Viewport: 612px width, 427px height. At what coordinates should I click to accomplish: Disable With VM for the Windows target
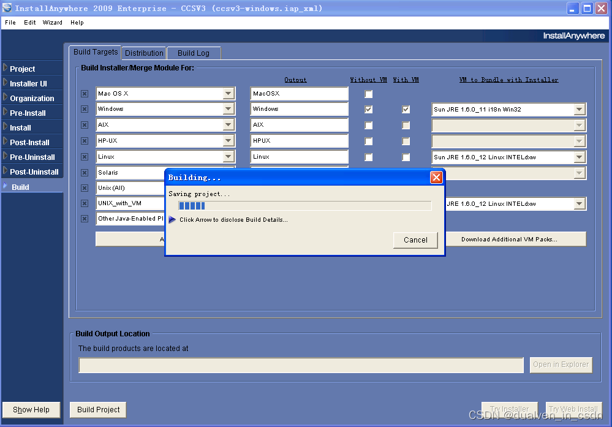(x=406, y=109)
